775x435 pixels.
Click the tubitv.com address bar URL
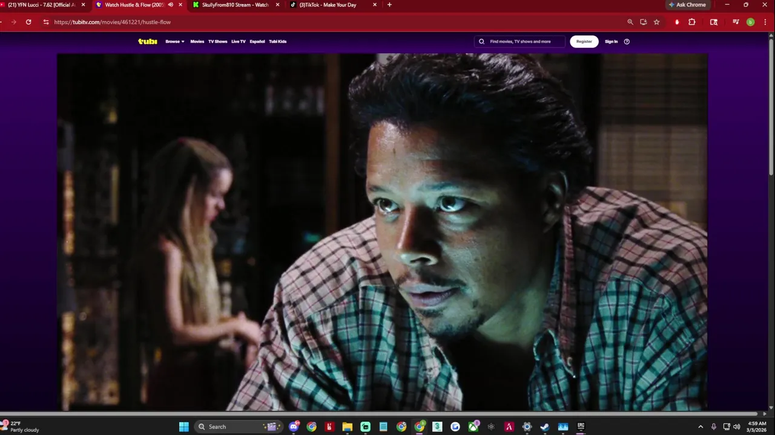pyautogui.click(x=113, y=22)
